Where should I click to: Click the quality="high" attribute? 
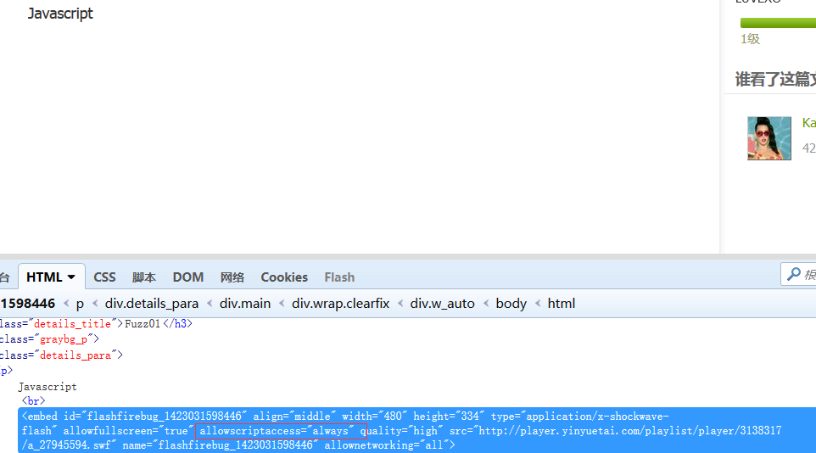tap(402, 431)
